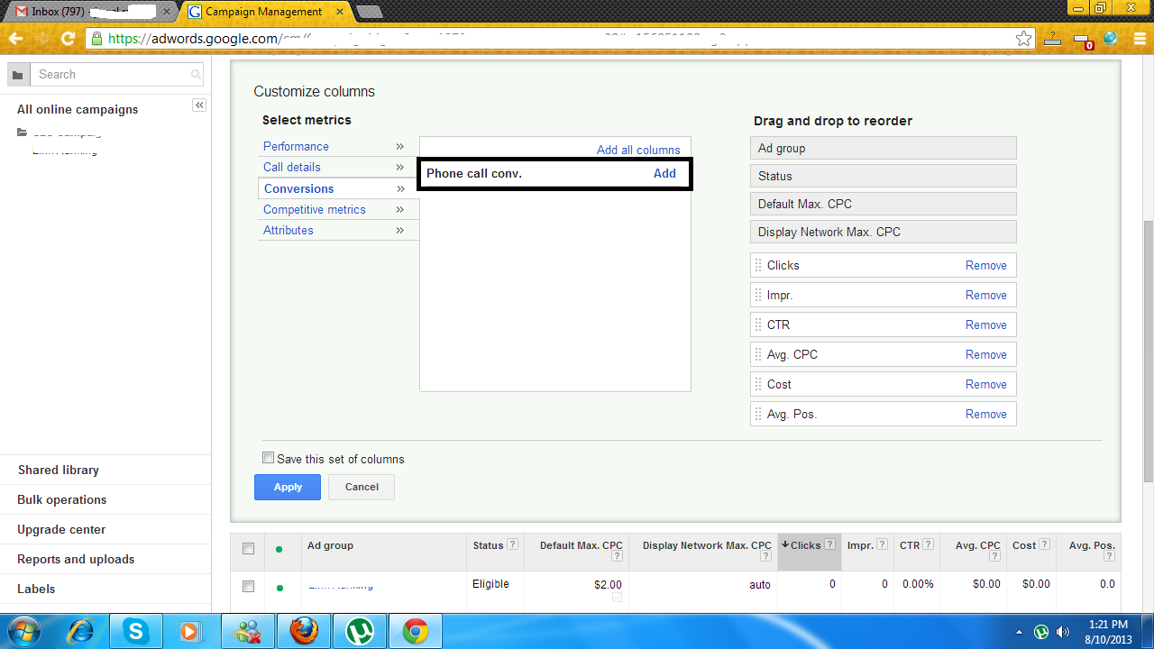This screenshot has height=649, width=1154.
Task: Open Skype from the taskbar
Action: [136, 631]
